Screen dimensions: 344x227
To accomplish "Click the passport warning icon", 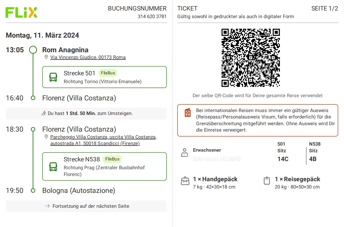I will (x=188, y=113).
